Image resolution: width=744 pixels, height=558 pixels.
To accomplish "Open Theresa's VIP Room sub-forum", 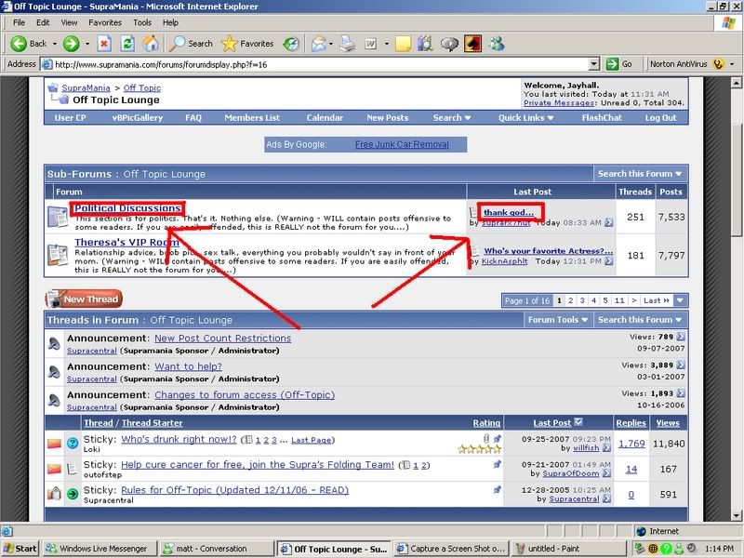I will (126, 242).
